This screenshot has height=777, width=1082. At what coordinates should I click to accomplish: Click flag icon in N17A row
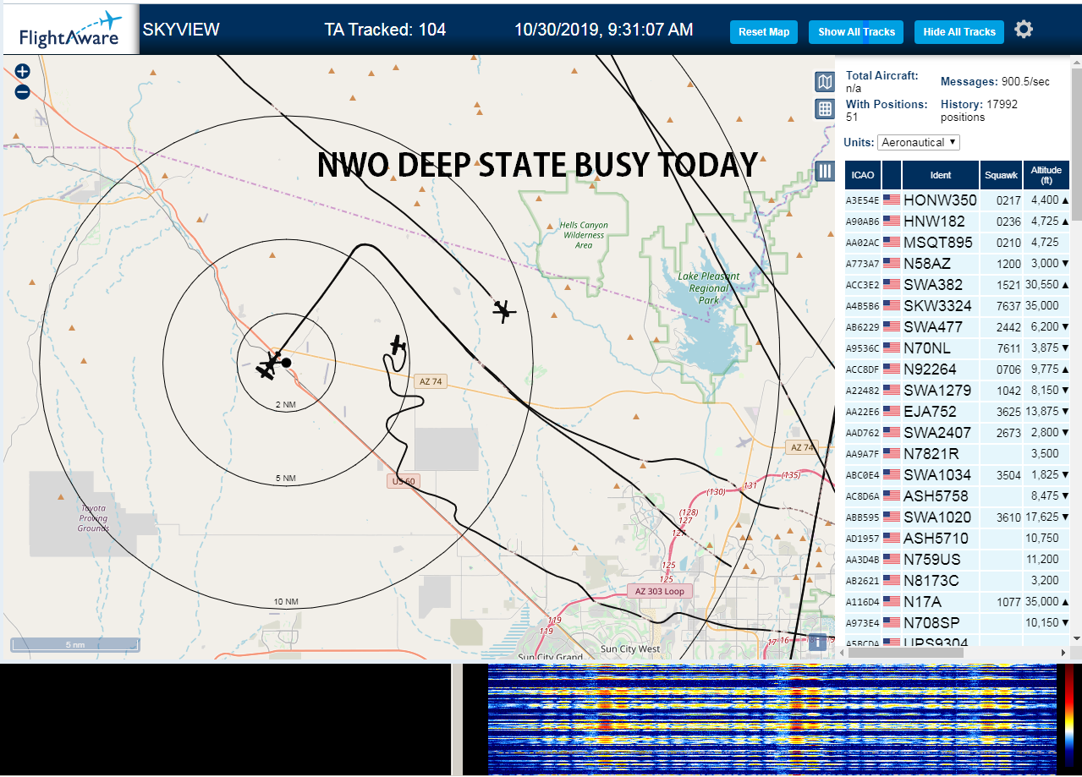pyautogui.click(x=892, y=602)
